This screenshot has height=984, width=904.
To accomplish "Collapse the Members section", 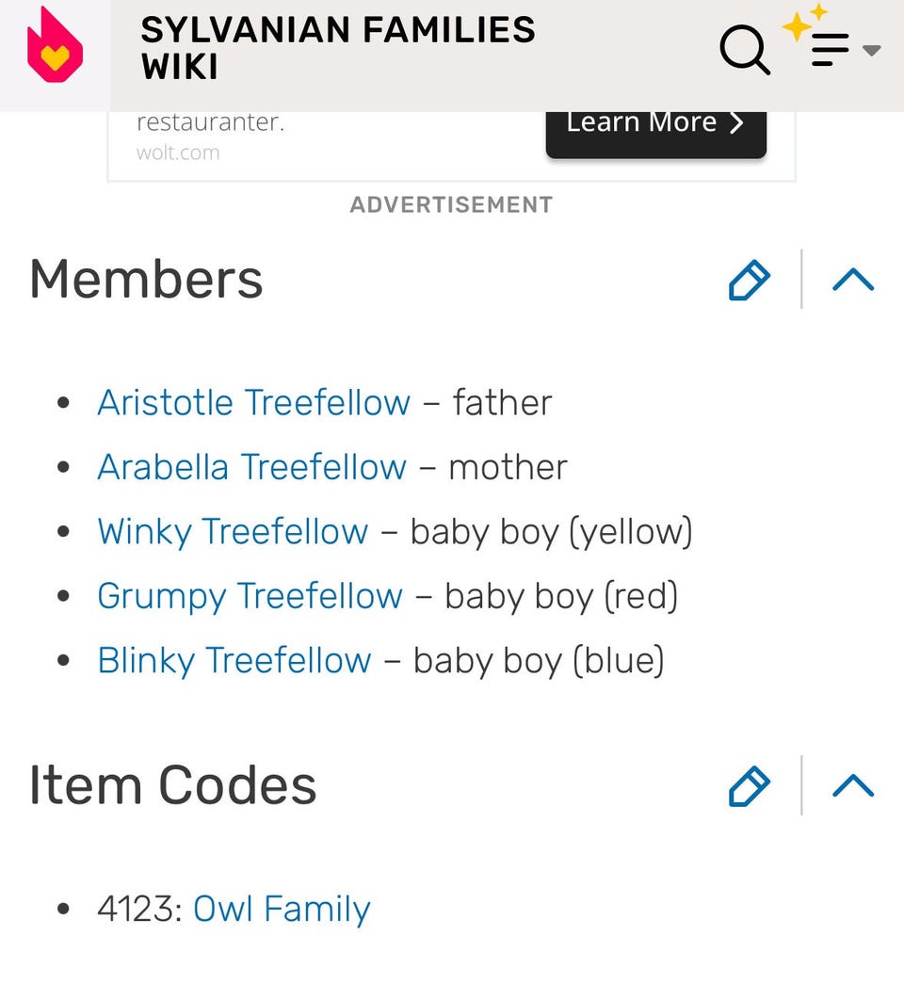I will point(853,281).
